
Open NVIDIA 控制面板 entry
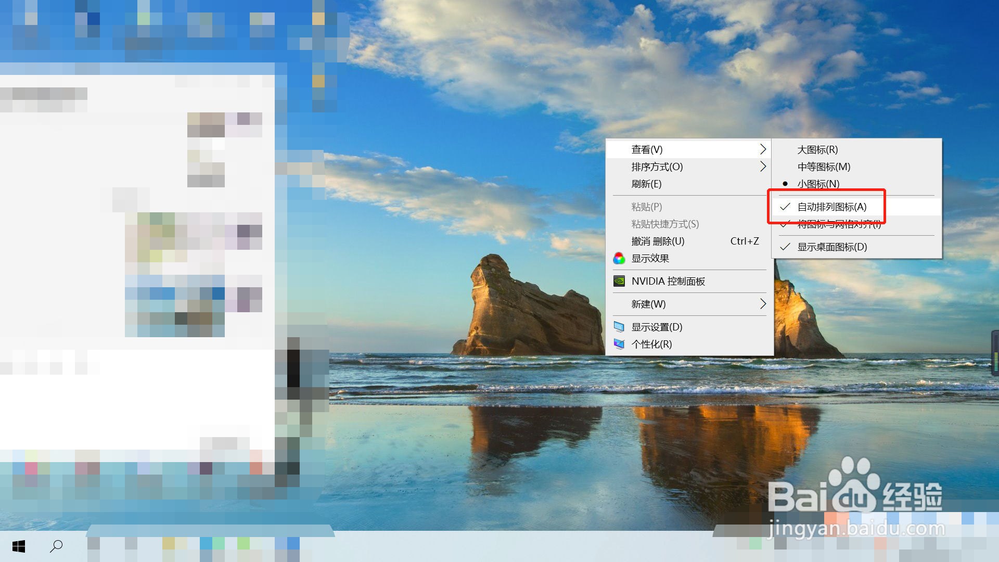click(668, 281)
